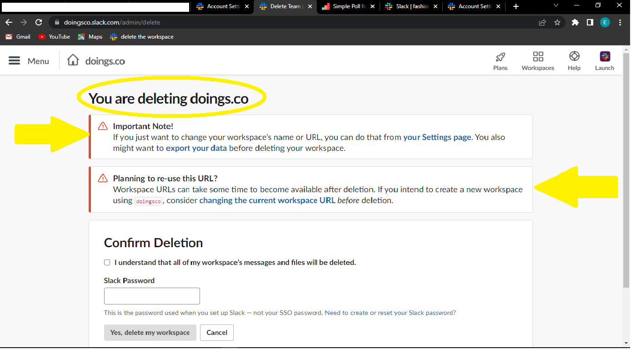Open the YouTube bookmark

[54, 37]
